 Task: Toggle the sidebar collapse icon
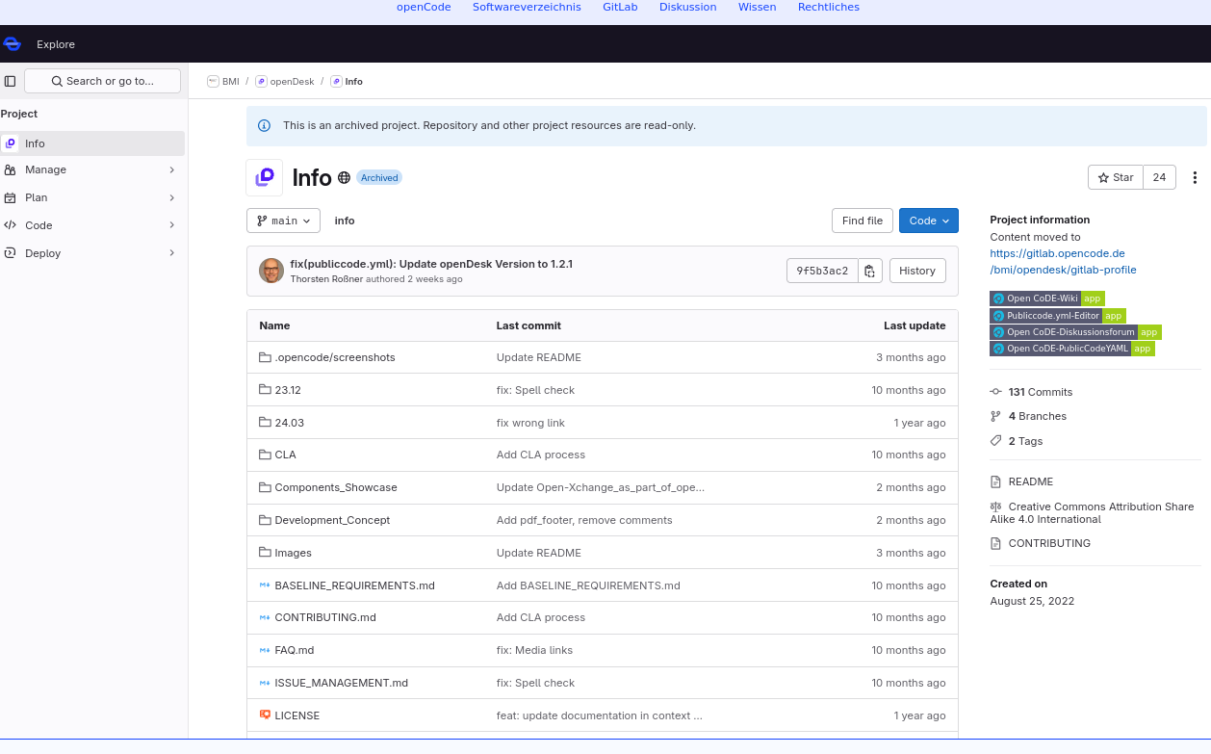(11, 81)
